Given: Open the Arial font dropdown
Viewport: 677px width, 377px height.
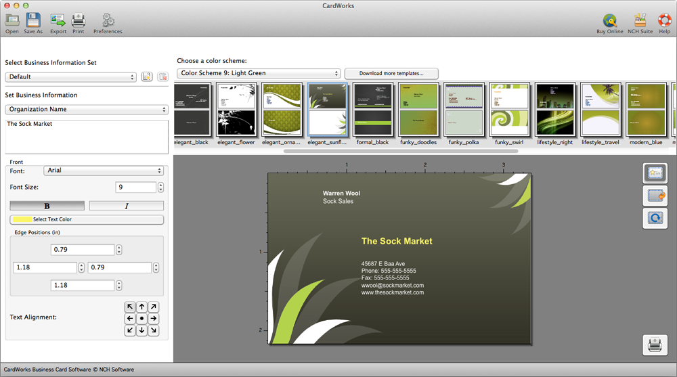Looking at the screenshot, I should pyautogui.click(x=103, y=171).
